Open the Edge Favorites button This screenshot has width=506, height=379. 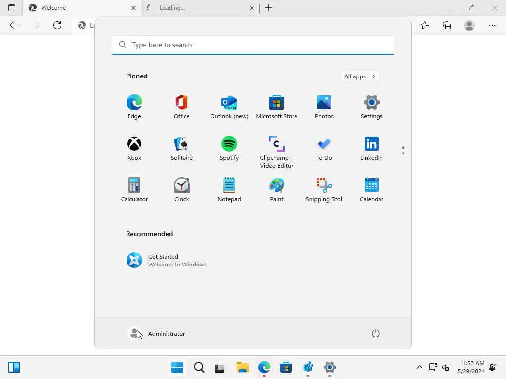click(425, 25)
